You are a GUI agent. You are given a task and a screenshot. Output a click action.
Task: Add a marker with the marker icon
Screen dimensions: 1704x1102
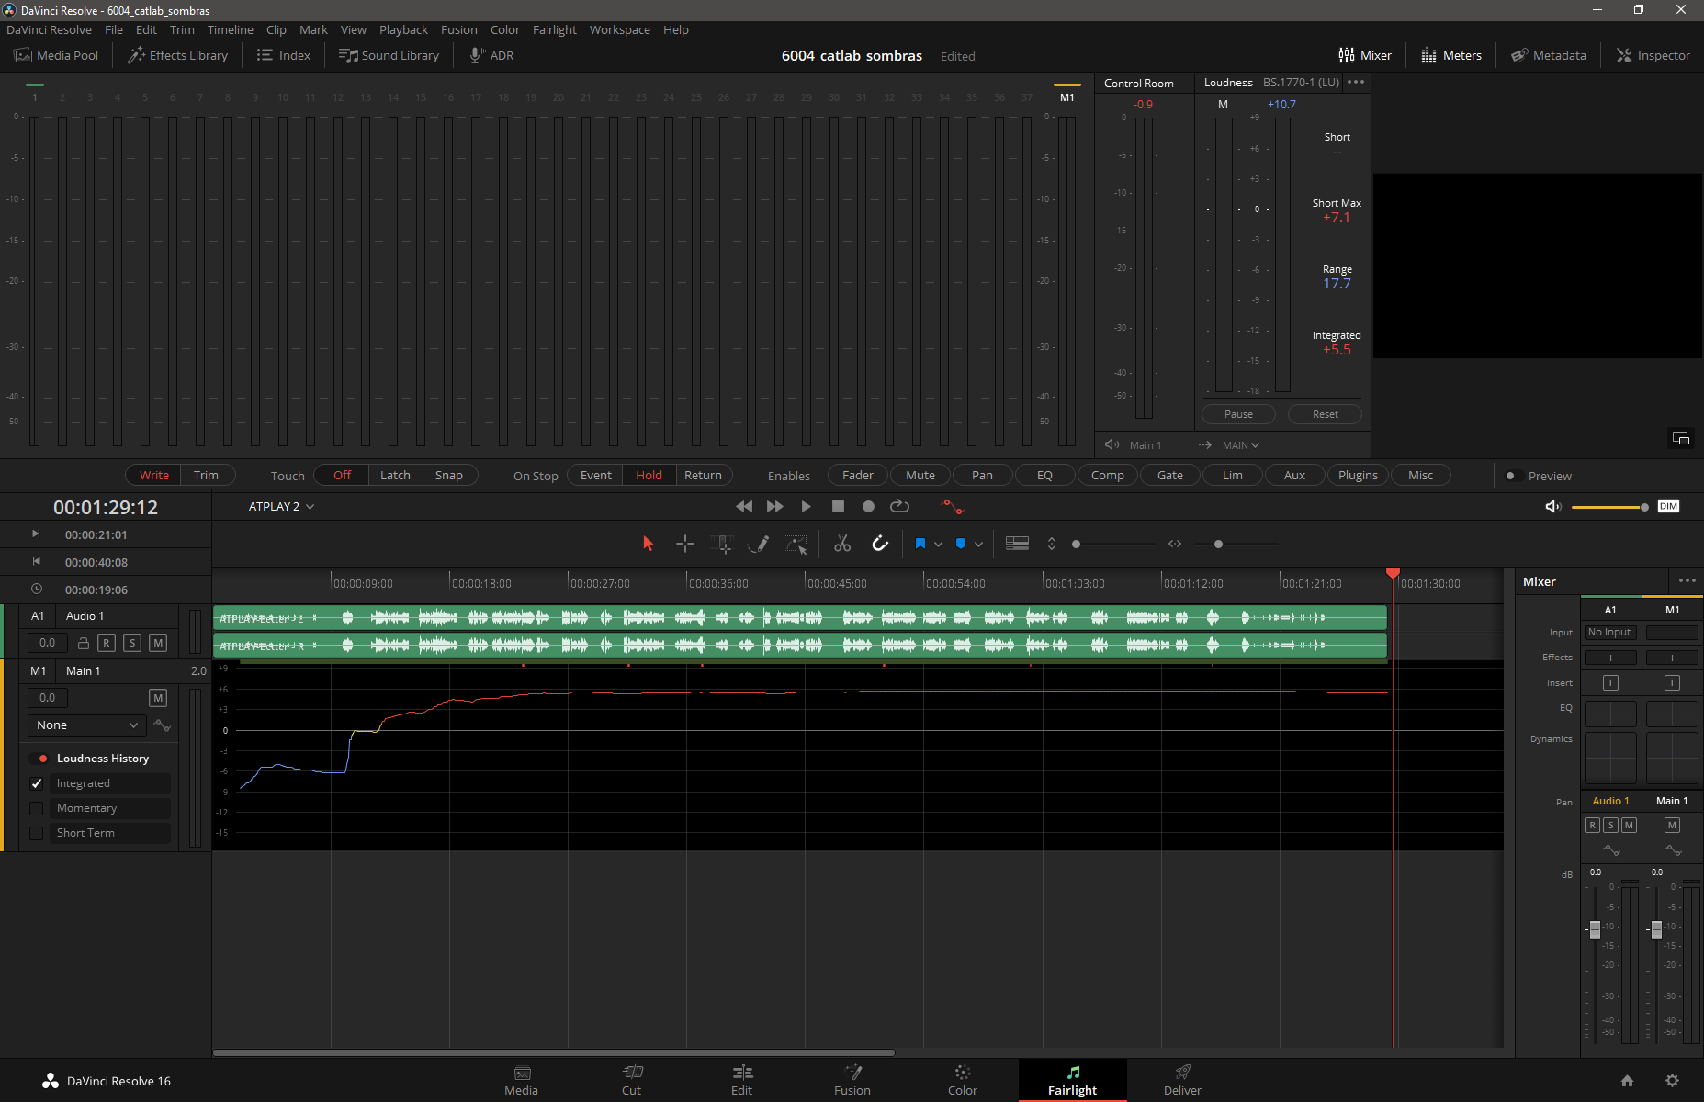pyautogui.click(x=961, y=544)
